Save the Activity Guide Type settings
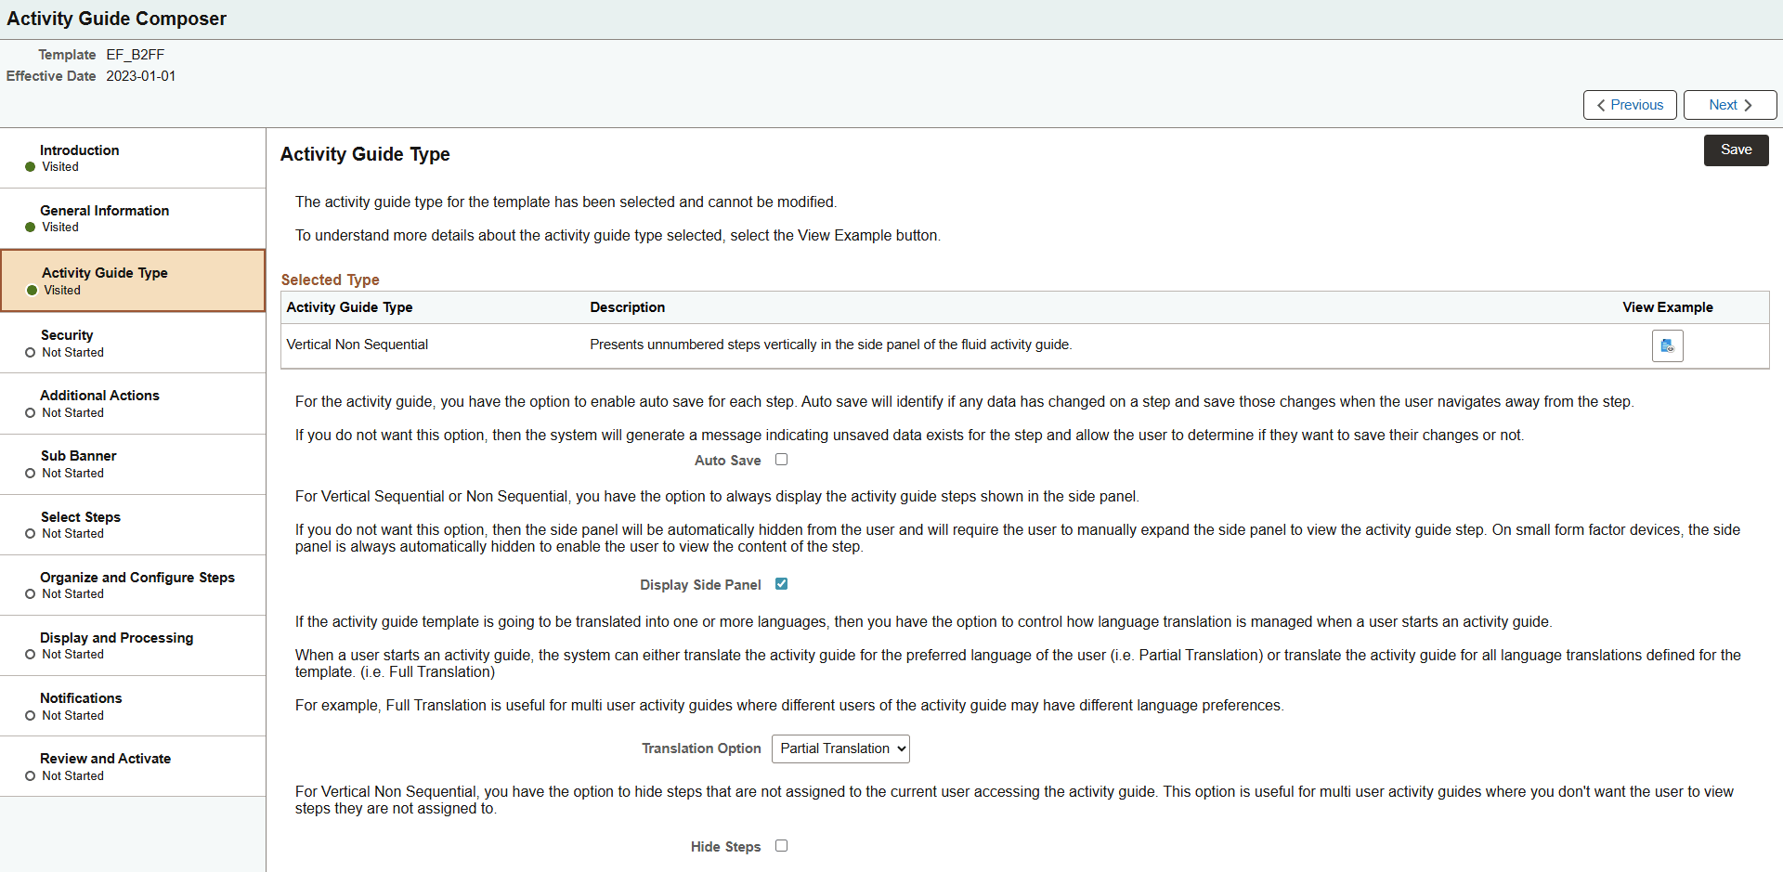The height and width of the screenshot is (872, 1783). pos(1736,150)
